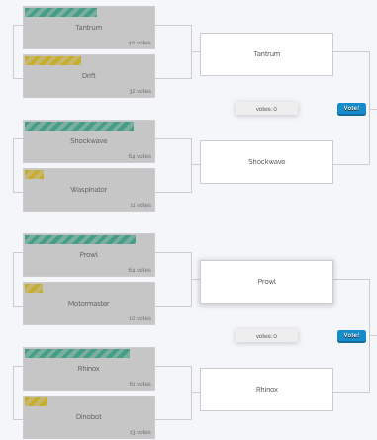Open the Rhinox card with 61 votes
The height and width of the screenshot is (440, 377).
click(89, 369)
